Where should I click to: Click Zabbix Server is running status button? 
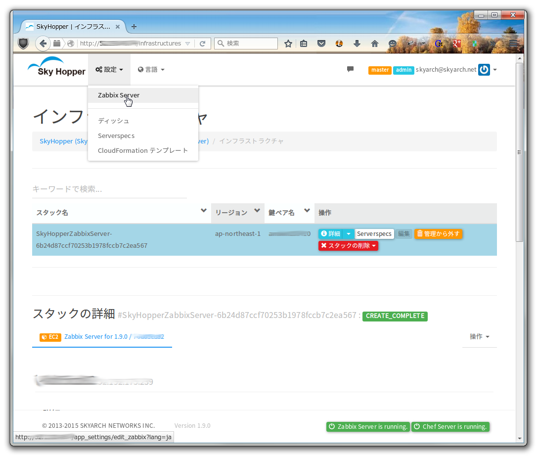[x=368, y=426]
